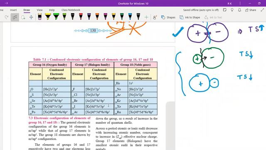The image size is (266, 150).
Task: Open the View tab
Action: pos(39,10)
